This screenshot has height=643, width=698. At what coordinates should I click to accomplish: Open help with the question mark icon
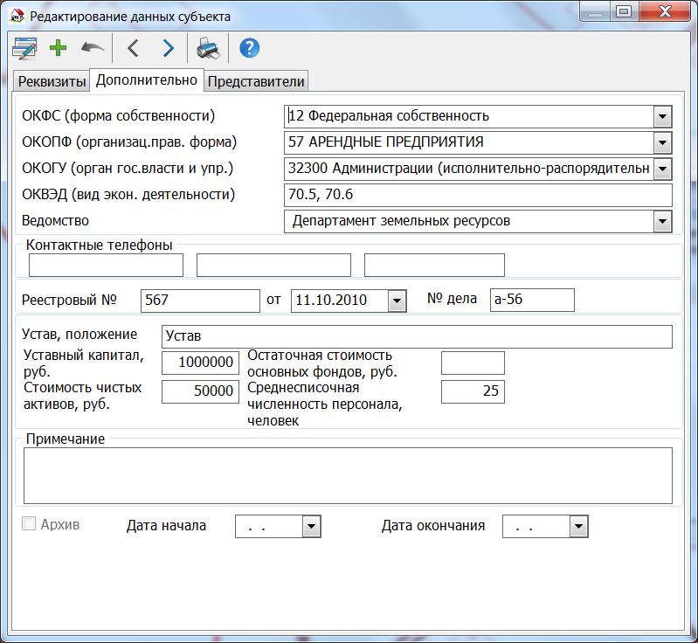click(x=249, y=48)
